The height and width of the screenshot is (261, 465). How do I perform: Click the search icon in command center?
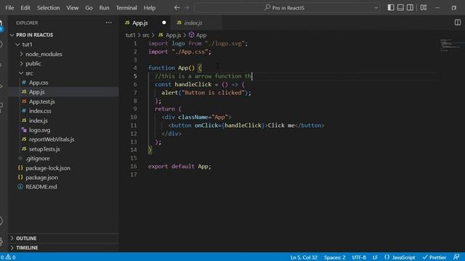[x=267, y=8]
